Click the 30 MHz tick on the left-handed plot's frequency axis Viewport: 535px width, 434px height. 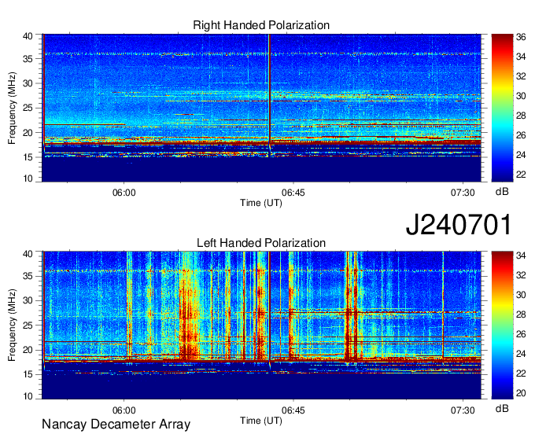[x=28, y=300]
